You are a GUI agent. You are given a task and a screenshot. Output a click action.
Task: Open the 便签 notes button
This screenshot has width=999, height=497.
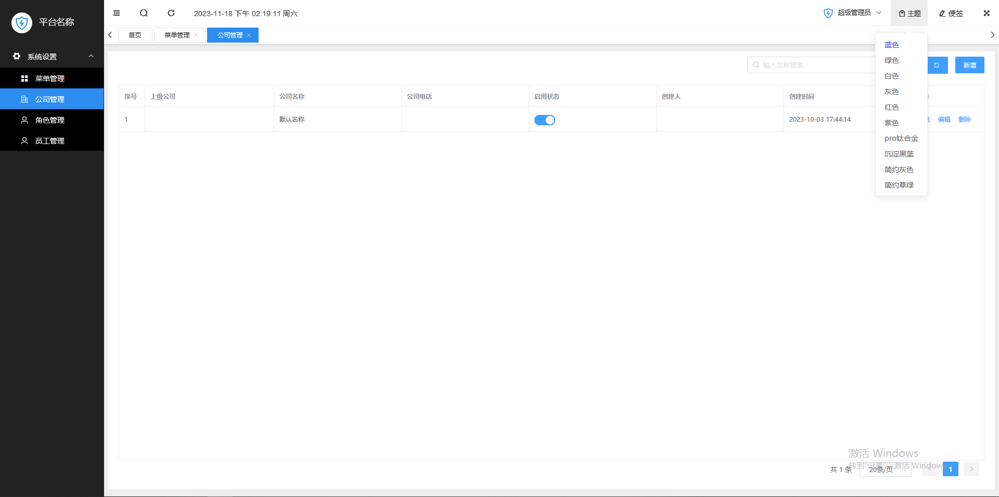coord(951,13)
